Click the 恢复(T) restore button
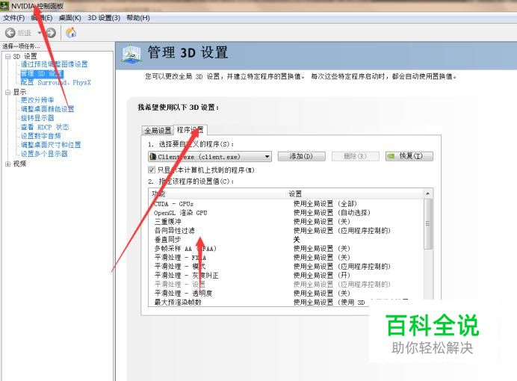The width and height of the screenshot is (517, 381). coord(409,156)
